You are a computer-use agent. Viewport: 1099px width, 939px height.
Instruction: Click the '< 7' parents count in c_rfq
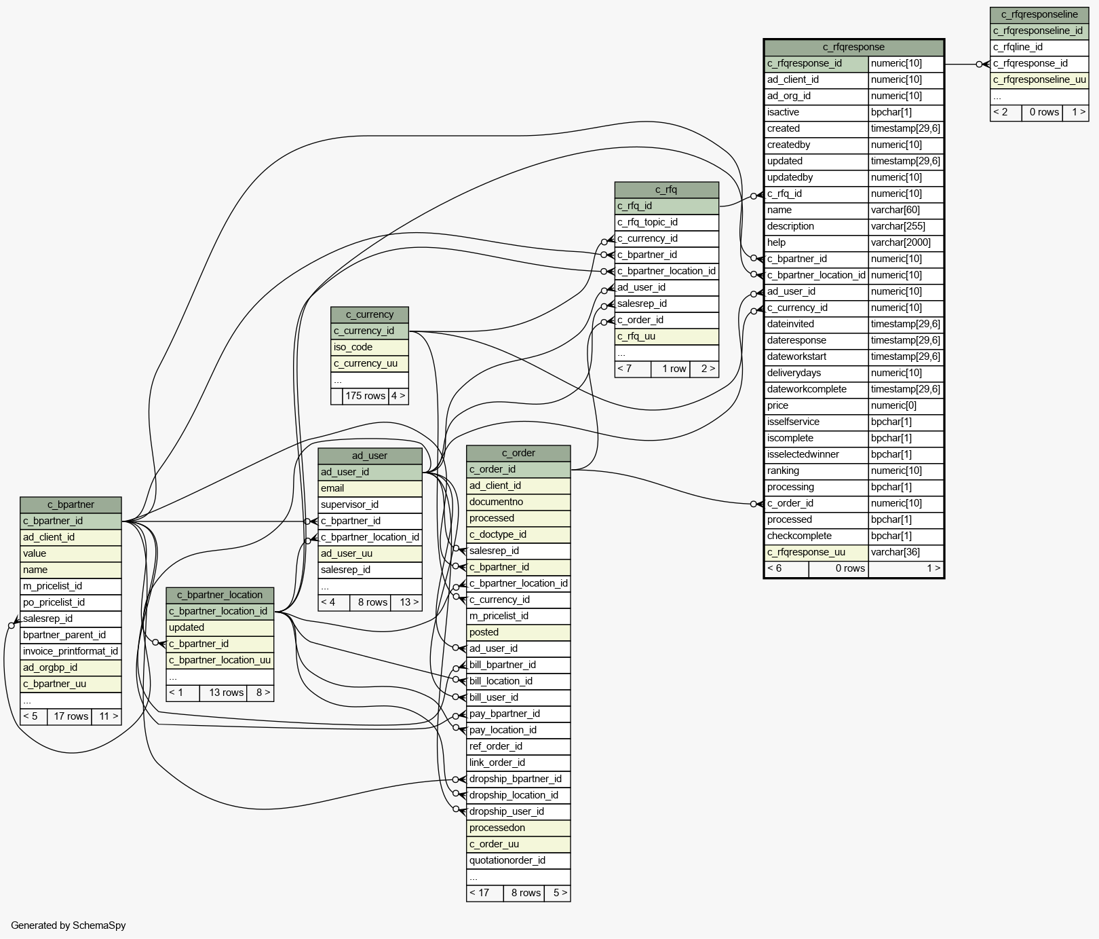coord(633,369)
